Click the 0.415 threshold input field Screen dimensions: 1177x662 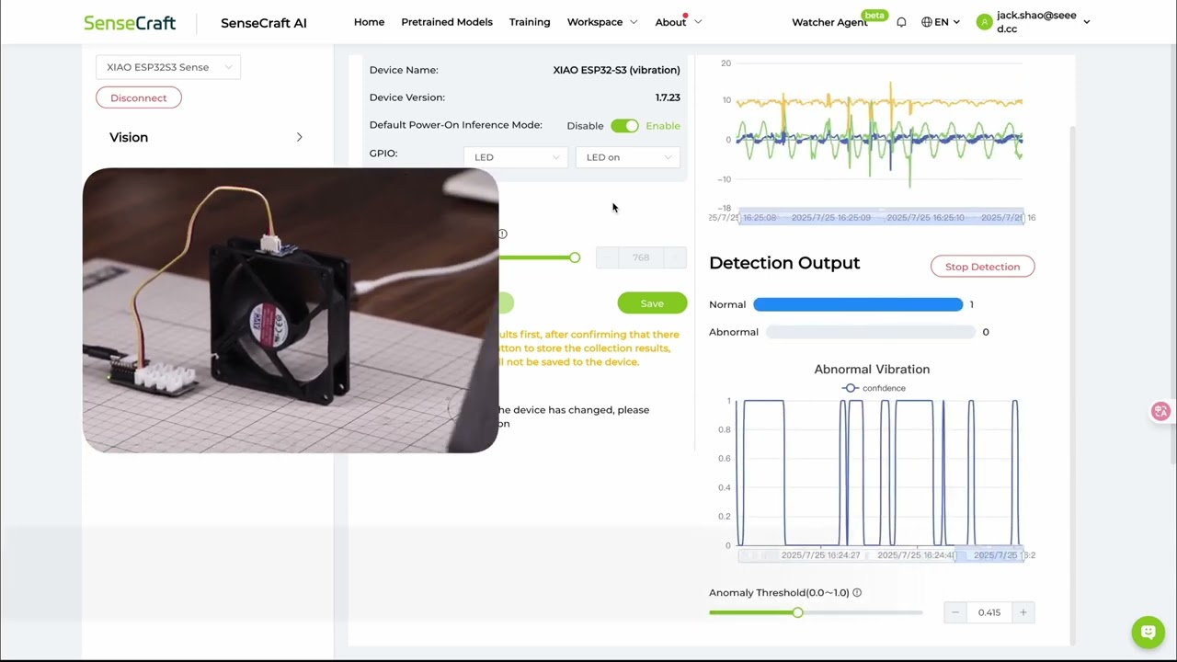coord(988,612)
